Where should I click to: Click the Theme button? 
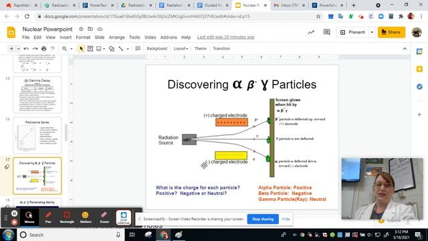(x=201, y=48)
